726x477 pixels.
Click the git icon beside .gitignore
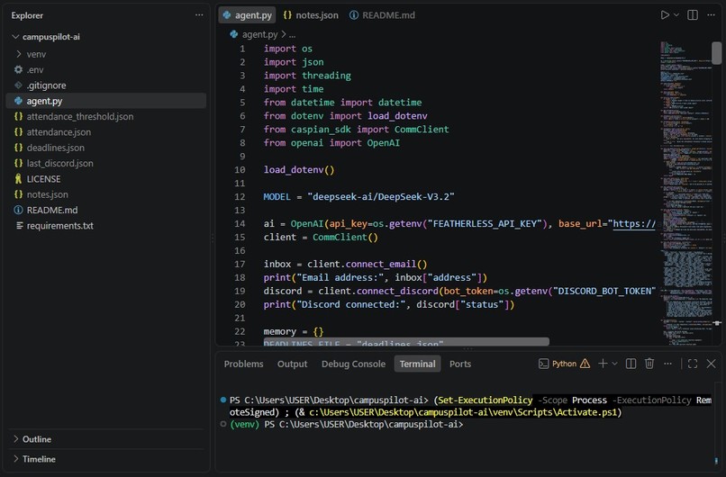click(19, 85)
